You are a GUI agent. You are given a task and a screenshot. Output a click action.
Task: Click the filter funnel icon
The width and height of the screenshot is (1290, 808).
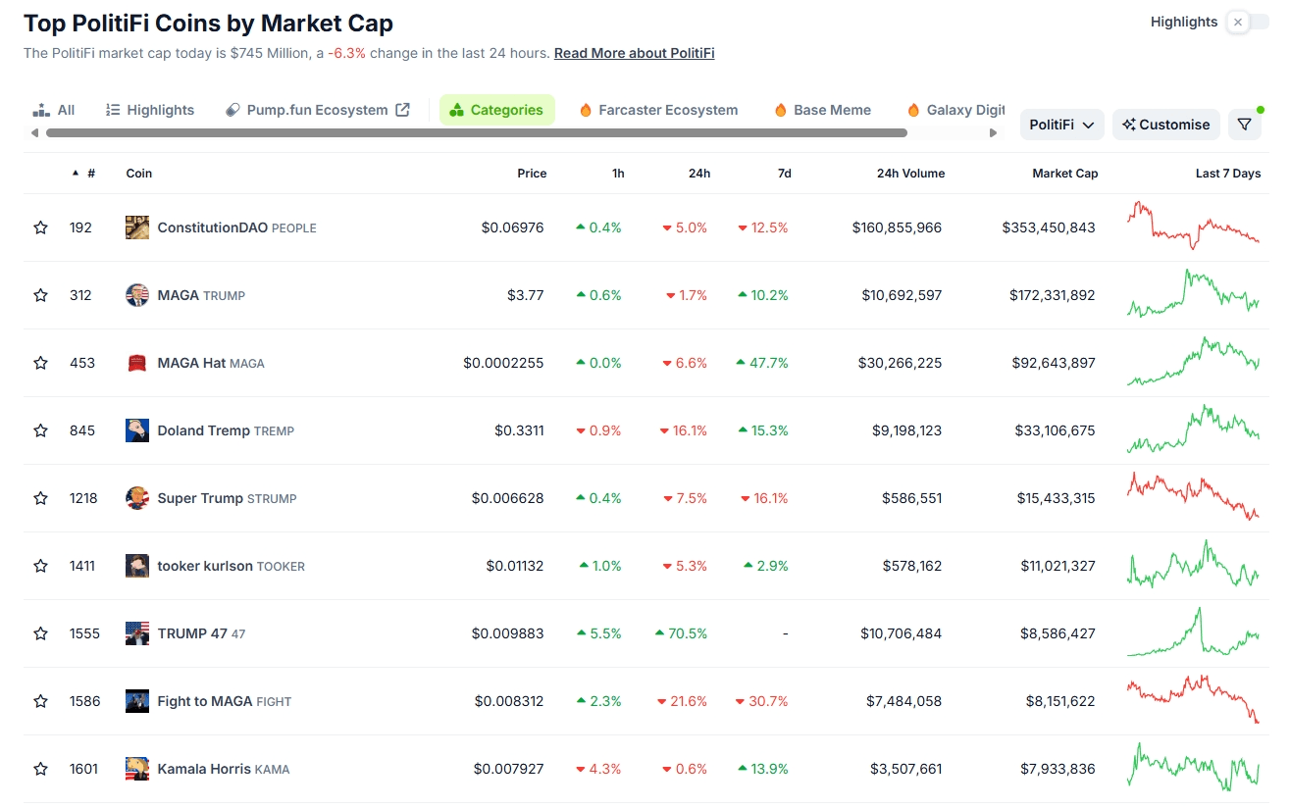coord(1244,125)
